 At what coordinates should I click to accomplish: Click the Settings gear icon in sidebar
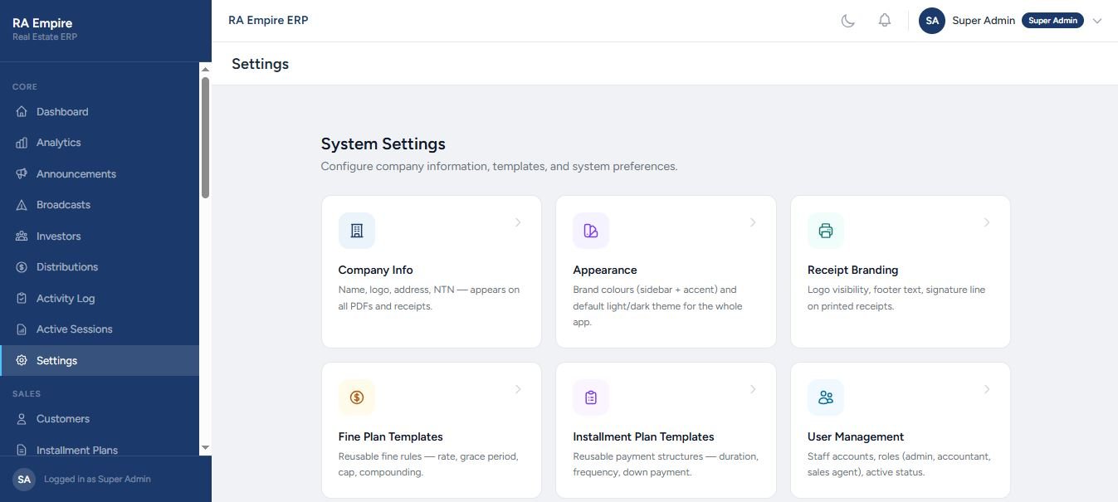[22, 361]
